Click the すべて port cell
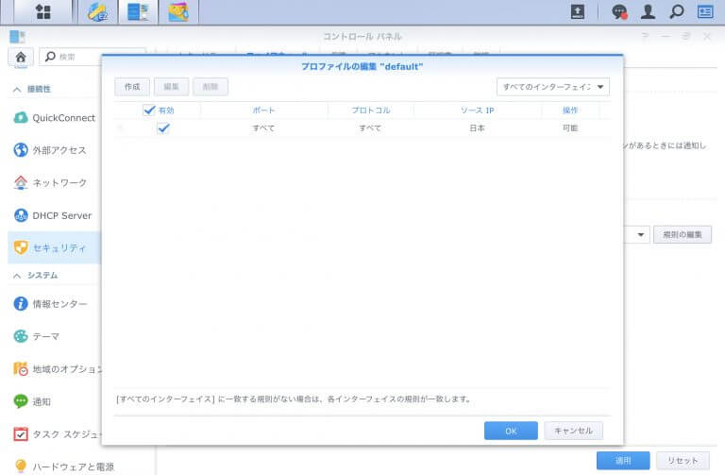Viewport: 725px width, 475px height. point(263,128)
